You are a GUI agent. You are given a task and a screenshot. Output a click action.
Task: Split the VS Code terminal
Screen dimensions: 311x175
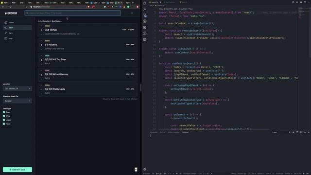click(x=297, y=132)
